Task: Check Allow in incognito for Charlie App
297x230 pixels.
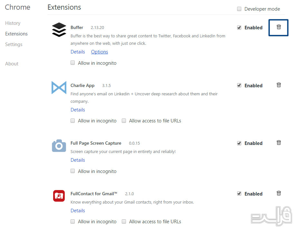Action: click(73, 121)
